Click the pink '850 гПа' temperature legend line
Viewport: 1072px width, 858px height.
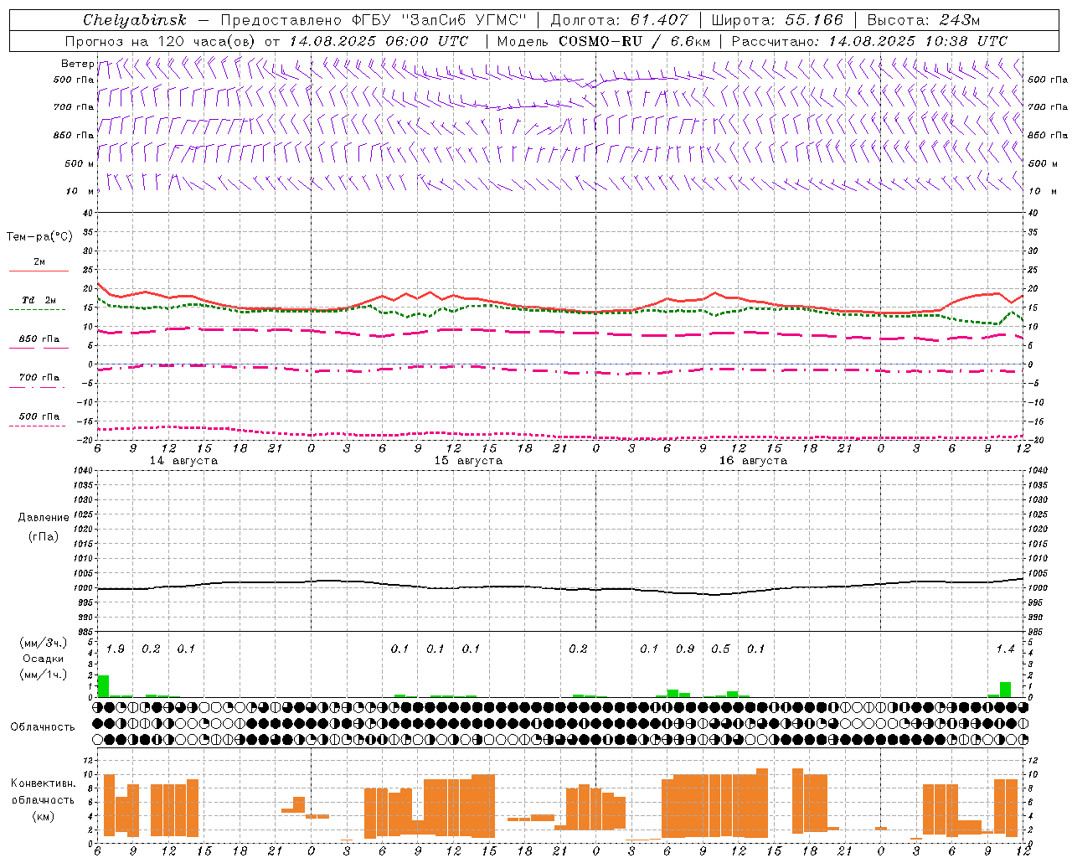tap(39, 348)
